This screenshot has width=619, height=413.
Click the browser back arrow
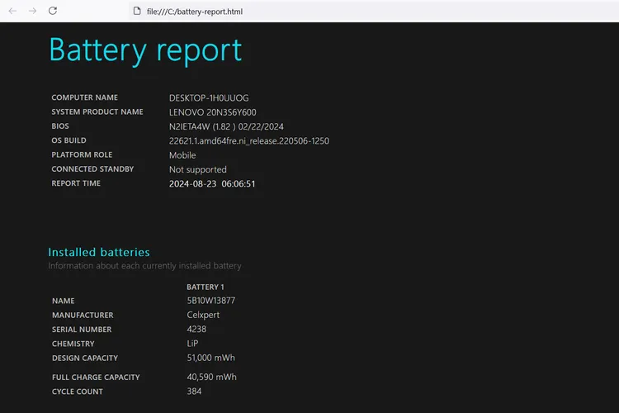tap(12, 11)
